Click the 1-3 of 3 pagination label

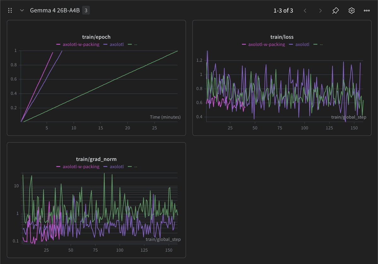[283, 10]
